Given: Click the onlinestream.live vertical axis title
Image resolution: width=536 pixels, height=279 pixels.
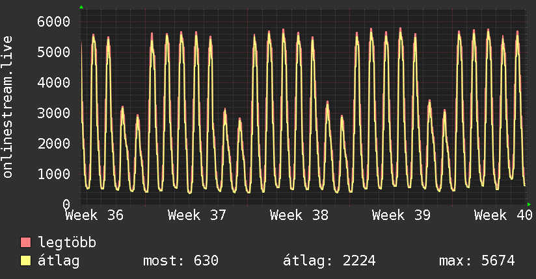Looking at the screenshot, I should coord(8,107).
